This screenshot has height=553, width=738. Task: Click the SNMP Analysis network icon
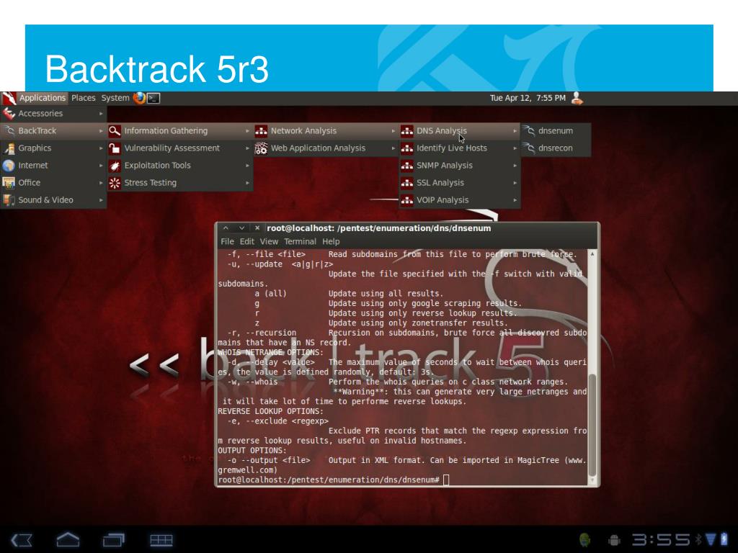point(406,166)
